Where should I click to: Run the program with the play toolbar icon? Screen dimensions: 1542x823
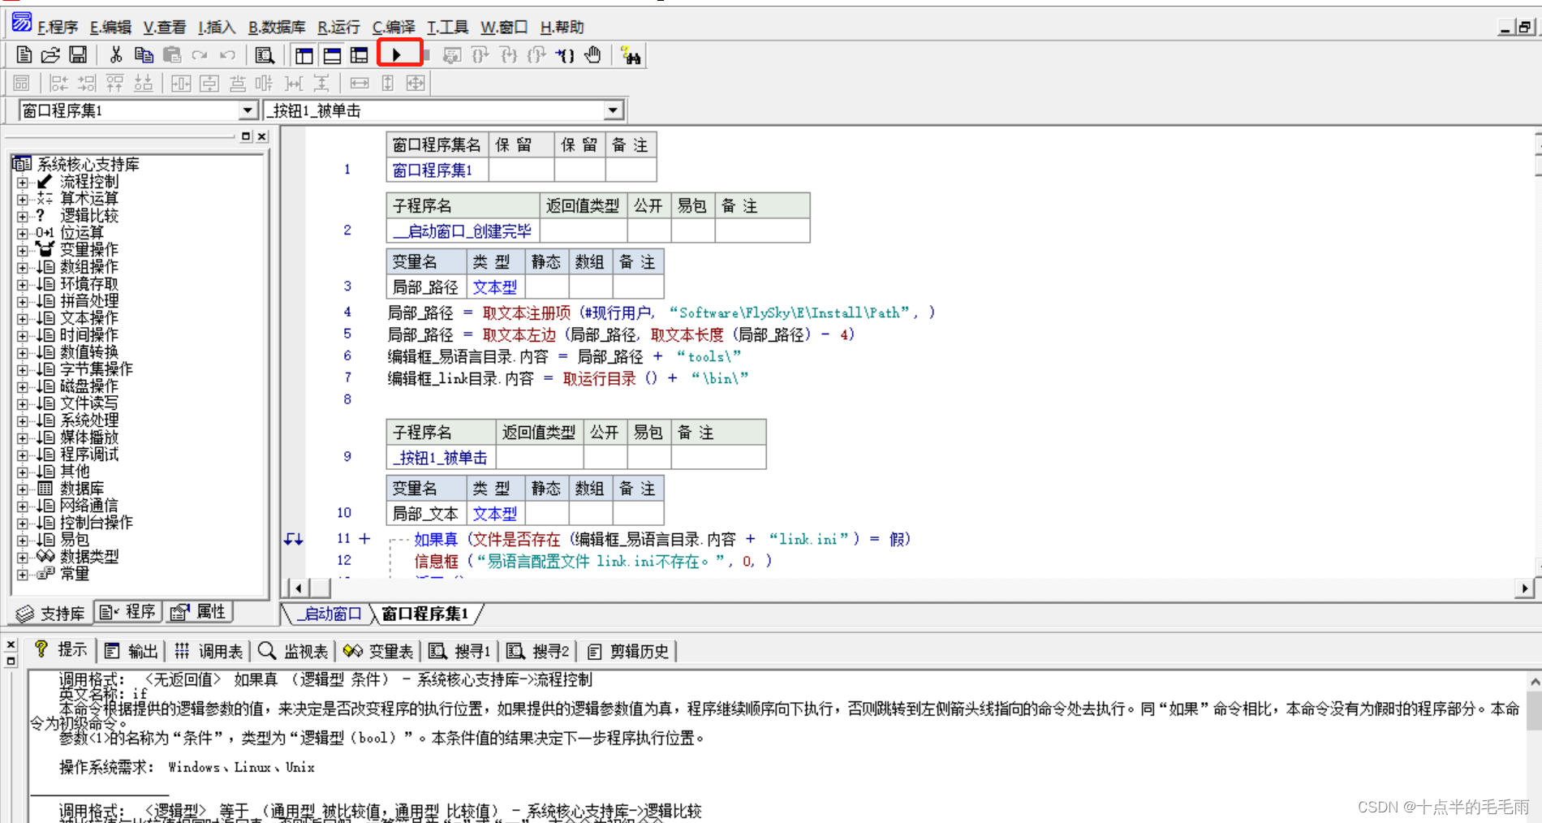[x=398, y=54]
